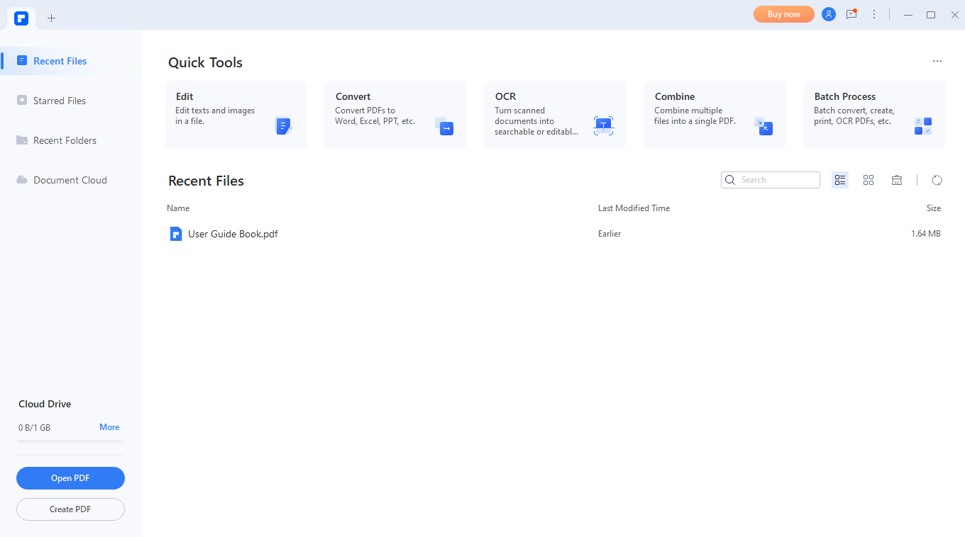Open the Edit quick tool
Image resolution: width=965 pixels, height=537 pixels.
236,115
